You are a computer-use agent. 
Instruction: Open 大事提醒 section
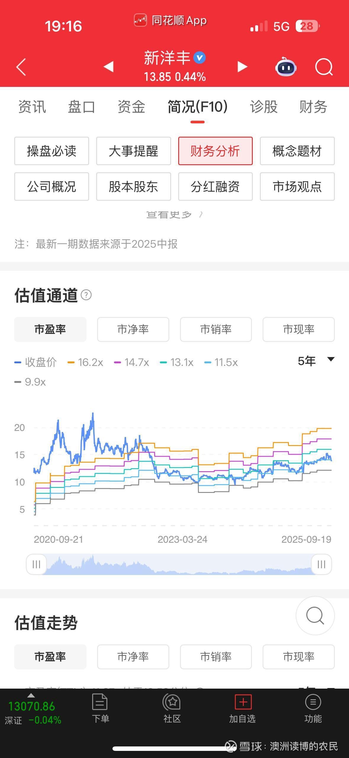134,151
